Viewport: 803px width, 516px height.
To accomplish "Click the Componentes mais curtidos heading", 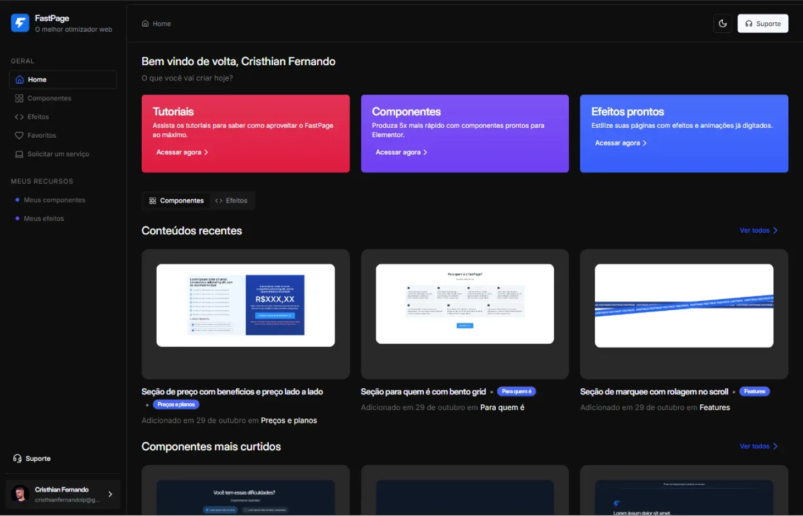I will 211,447.
